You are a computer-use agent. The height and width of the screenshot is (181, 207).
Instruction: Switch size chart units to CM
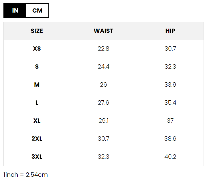click(37, 11)
